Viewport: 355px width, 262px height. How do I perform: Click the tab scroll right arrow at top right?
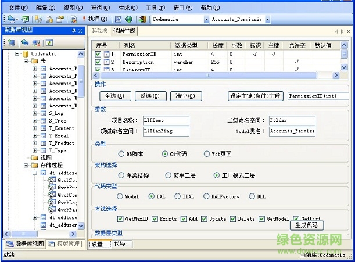tap(342, 31)
